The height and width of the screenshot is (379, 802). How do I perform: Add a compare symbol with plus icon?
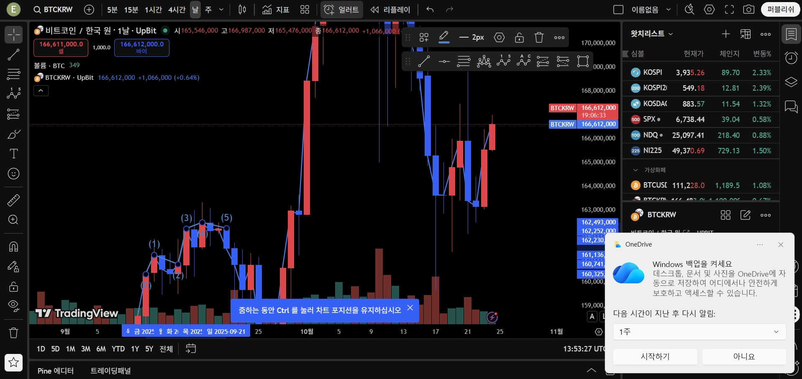[89, 10]
